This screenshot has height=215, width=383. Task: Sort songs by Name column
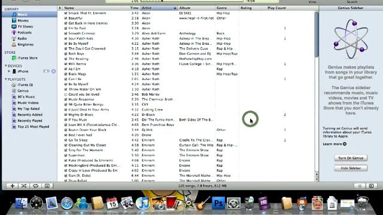coord(93,8)
